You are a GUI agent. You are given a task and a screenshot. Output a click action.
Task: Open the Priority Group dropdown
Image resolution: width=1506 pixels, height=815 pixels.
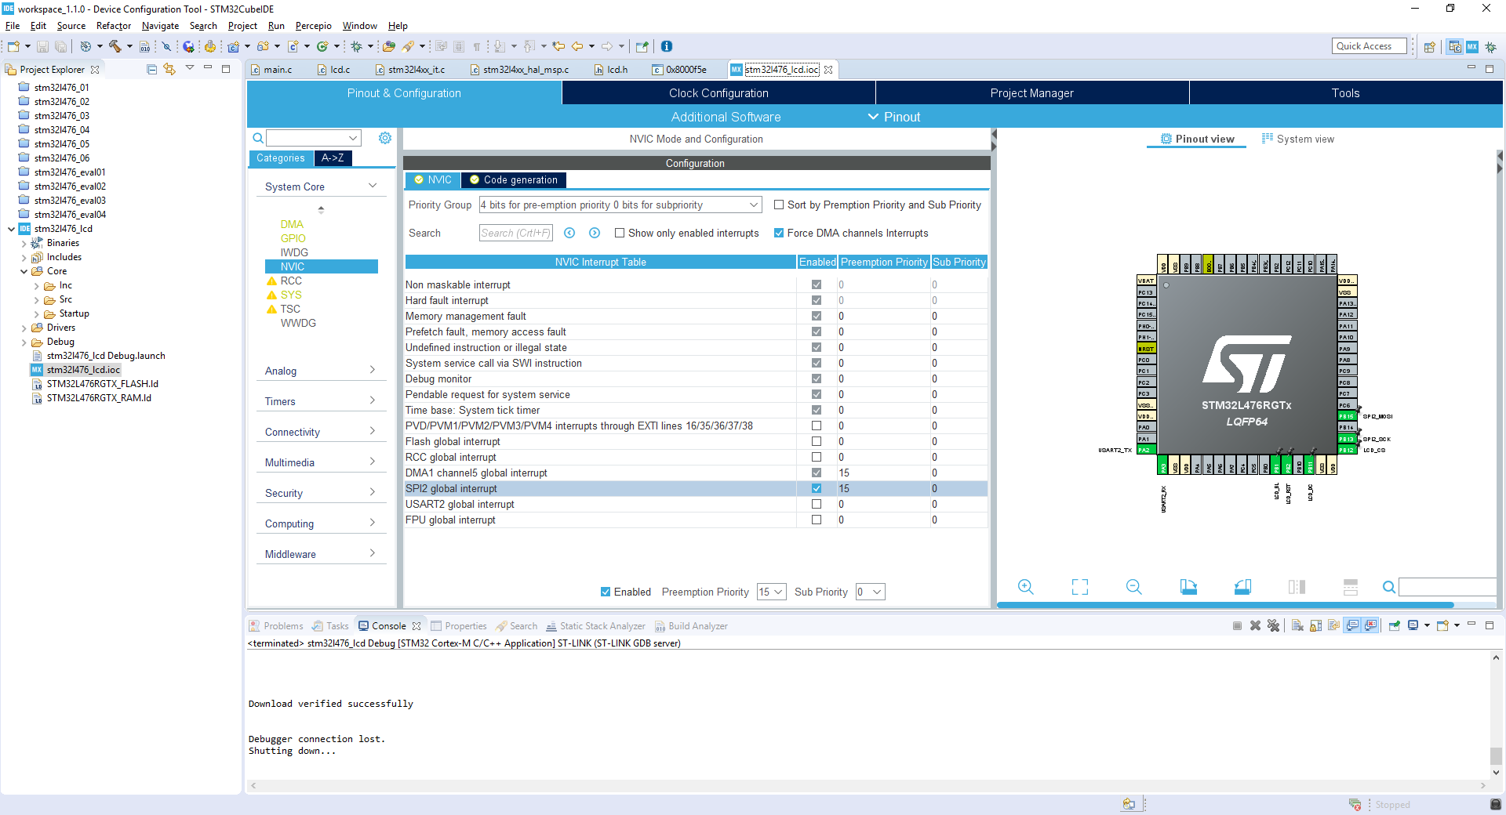click(620, 205)
